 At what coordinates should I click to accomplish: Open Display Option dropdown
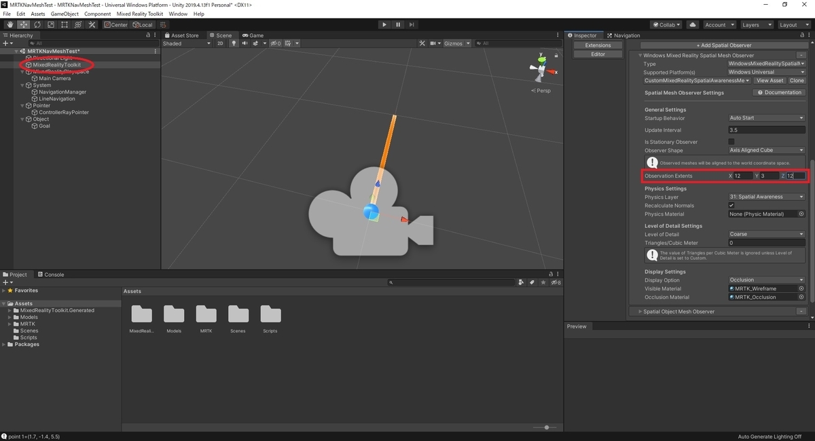pos(766,280)
